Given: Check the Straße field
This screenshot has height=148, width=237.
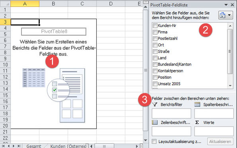Looking at the screenshot, I should [155, 51].
